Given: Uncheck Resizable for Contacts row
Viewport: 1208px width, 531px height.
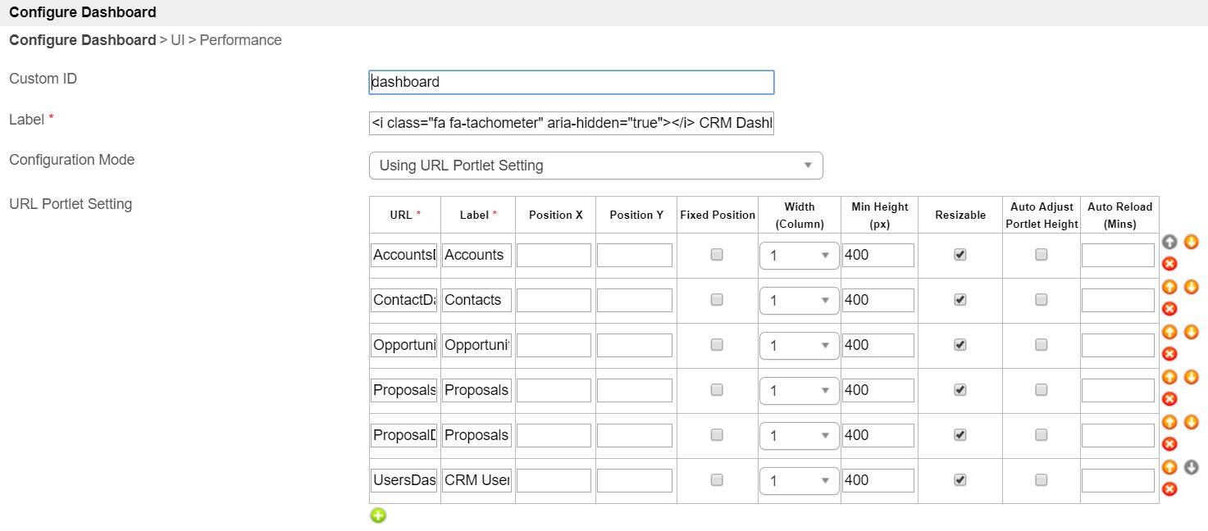Looking at the screenshot, I should 960,300.
